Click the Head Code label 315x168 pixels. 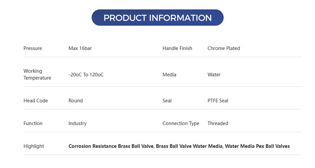coord(36,101)
